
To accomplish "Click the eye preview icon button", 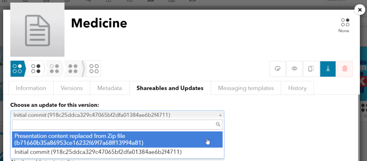I will coord(295,69).
